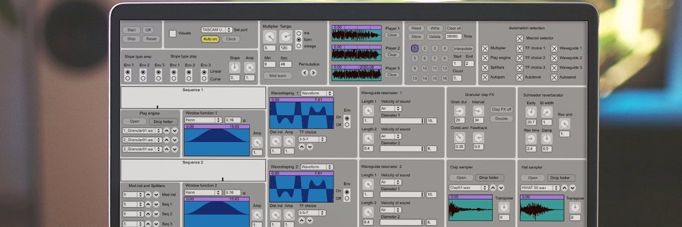
Task: Select the ms tempo unit radio button
Action: click(x=299, y=33)
